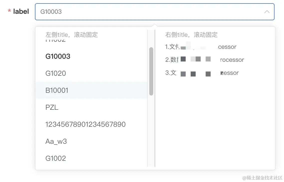
Task: Select the PZL option
Action: [x=92, y=107]
